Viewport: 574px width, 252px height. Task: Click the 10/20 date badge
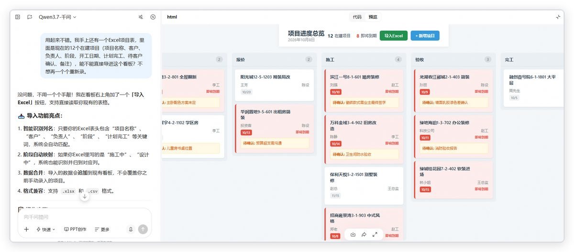tap(246, 92)
